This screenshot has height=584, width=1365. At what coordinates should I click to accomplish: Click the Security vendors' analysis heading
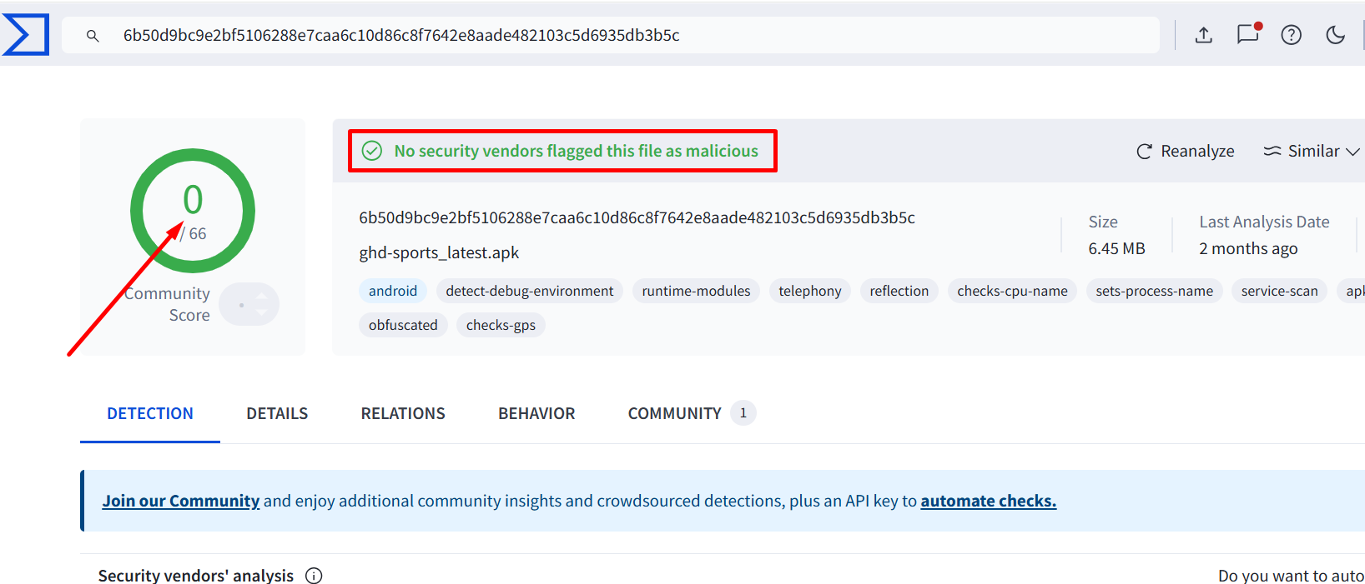[x=196, y=576]
